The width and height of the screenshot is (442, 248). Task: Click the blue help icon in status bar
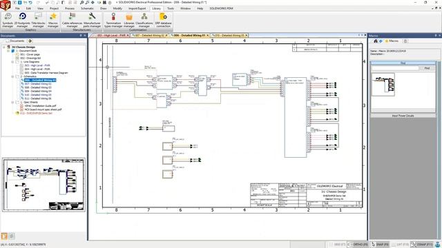pos(437,245)
